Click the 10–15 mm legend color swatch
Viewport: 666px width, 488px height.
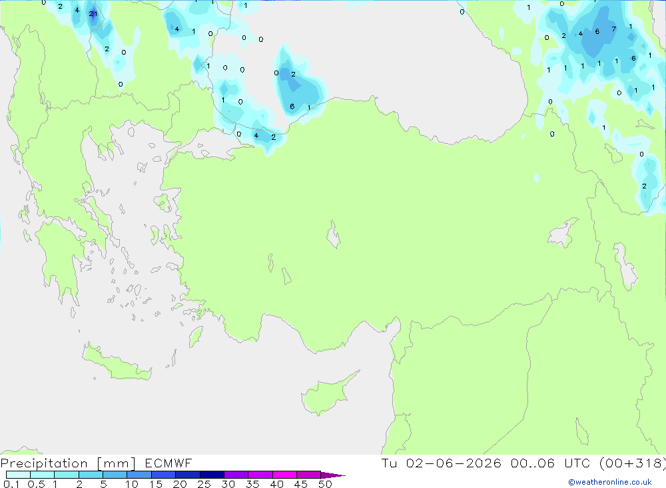coord(139,475)
